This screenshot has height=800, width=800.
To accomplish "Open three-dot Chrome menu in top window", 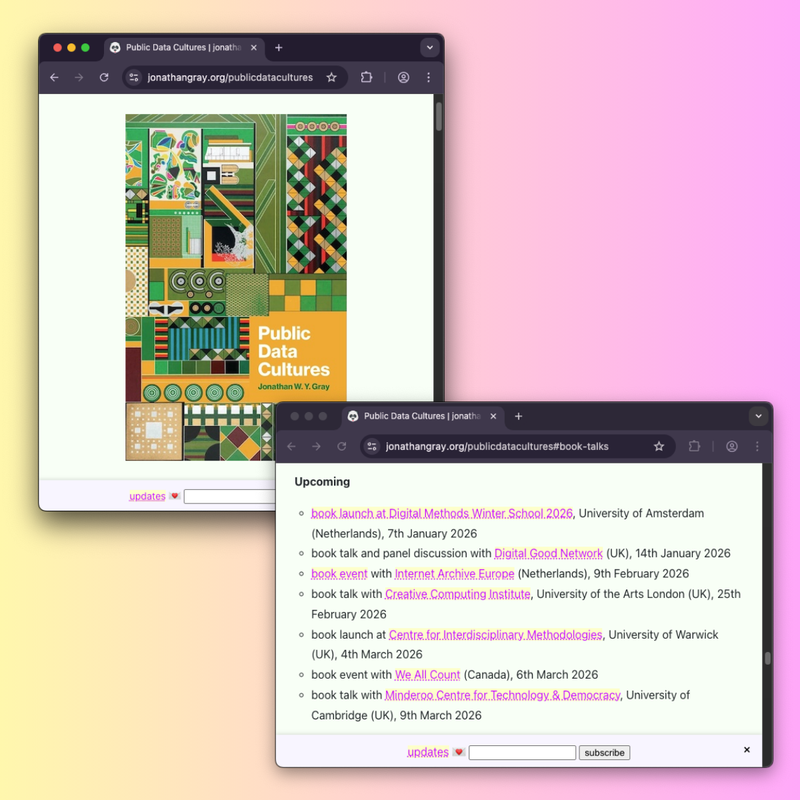I will tap(429, 77).
